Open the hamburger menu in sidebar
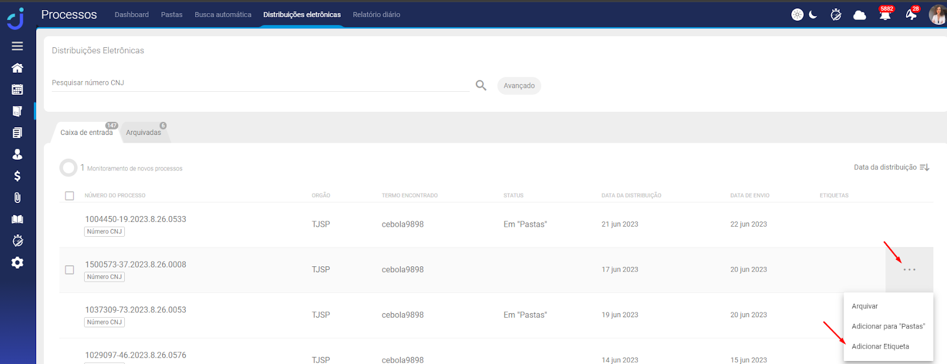Image resolution: width=947 pixels, height=364 pixels. point(17,46)
